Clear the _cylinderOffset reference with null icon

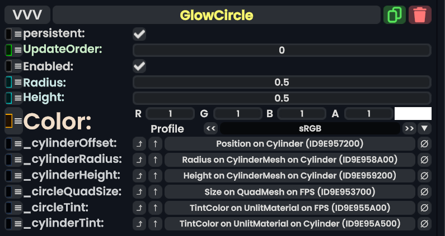[x=425, y=143]
